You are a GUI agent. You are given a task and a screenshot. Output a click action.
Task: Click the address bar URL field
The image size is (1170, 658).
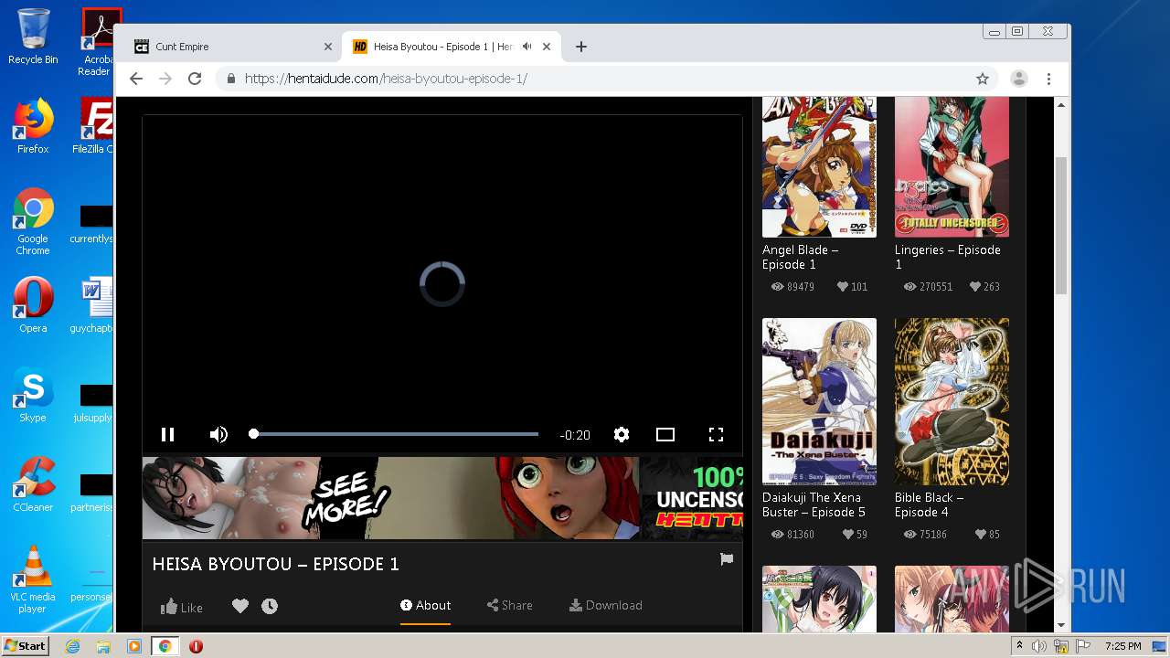click(603, 79)
